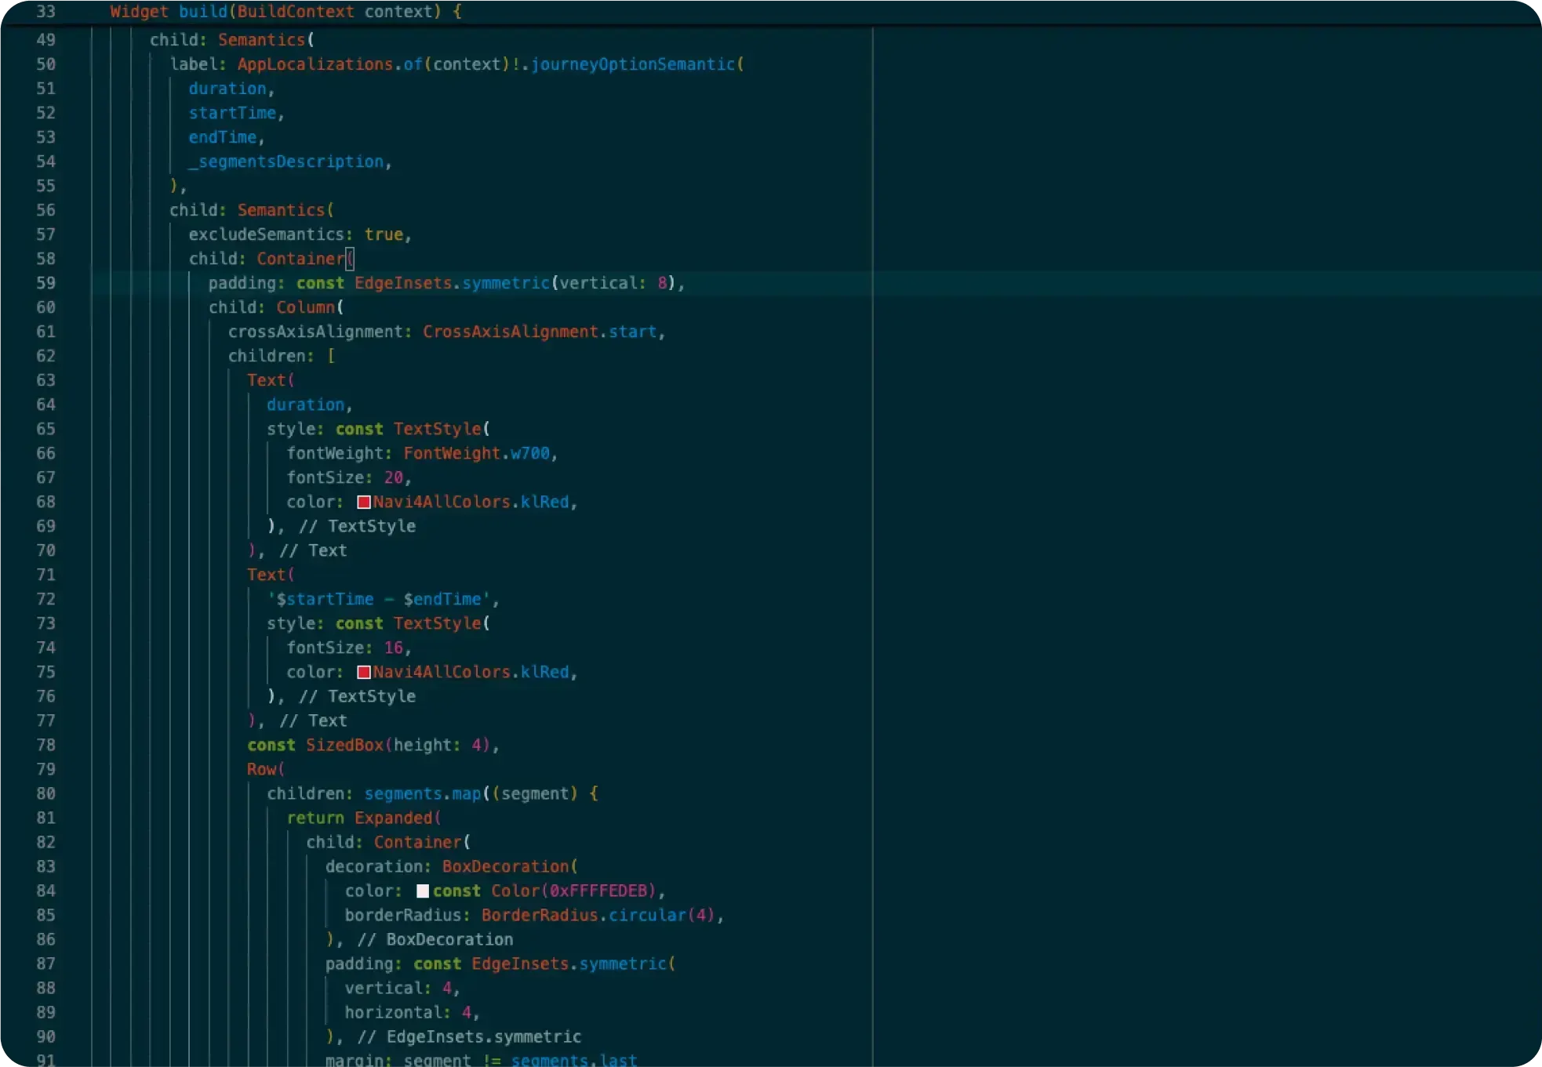Click the journeyOptionSemantic method name
Image resolution: width=1542 pixels, height=1067 pixels.
point(634,64)
